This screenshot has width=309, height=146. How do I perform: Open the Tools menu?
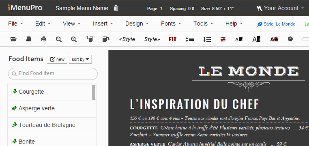[x=204, y=24]
